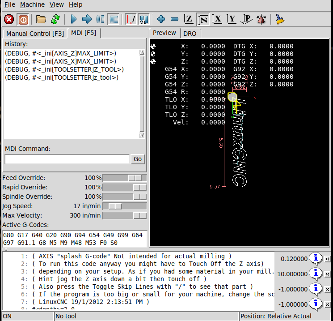This screenshot has width=333, height=321.
Task: Select history entry TOOLSETTER Z_TOOL uppercase
Action: click(64, 69)
